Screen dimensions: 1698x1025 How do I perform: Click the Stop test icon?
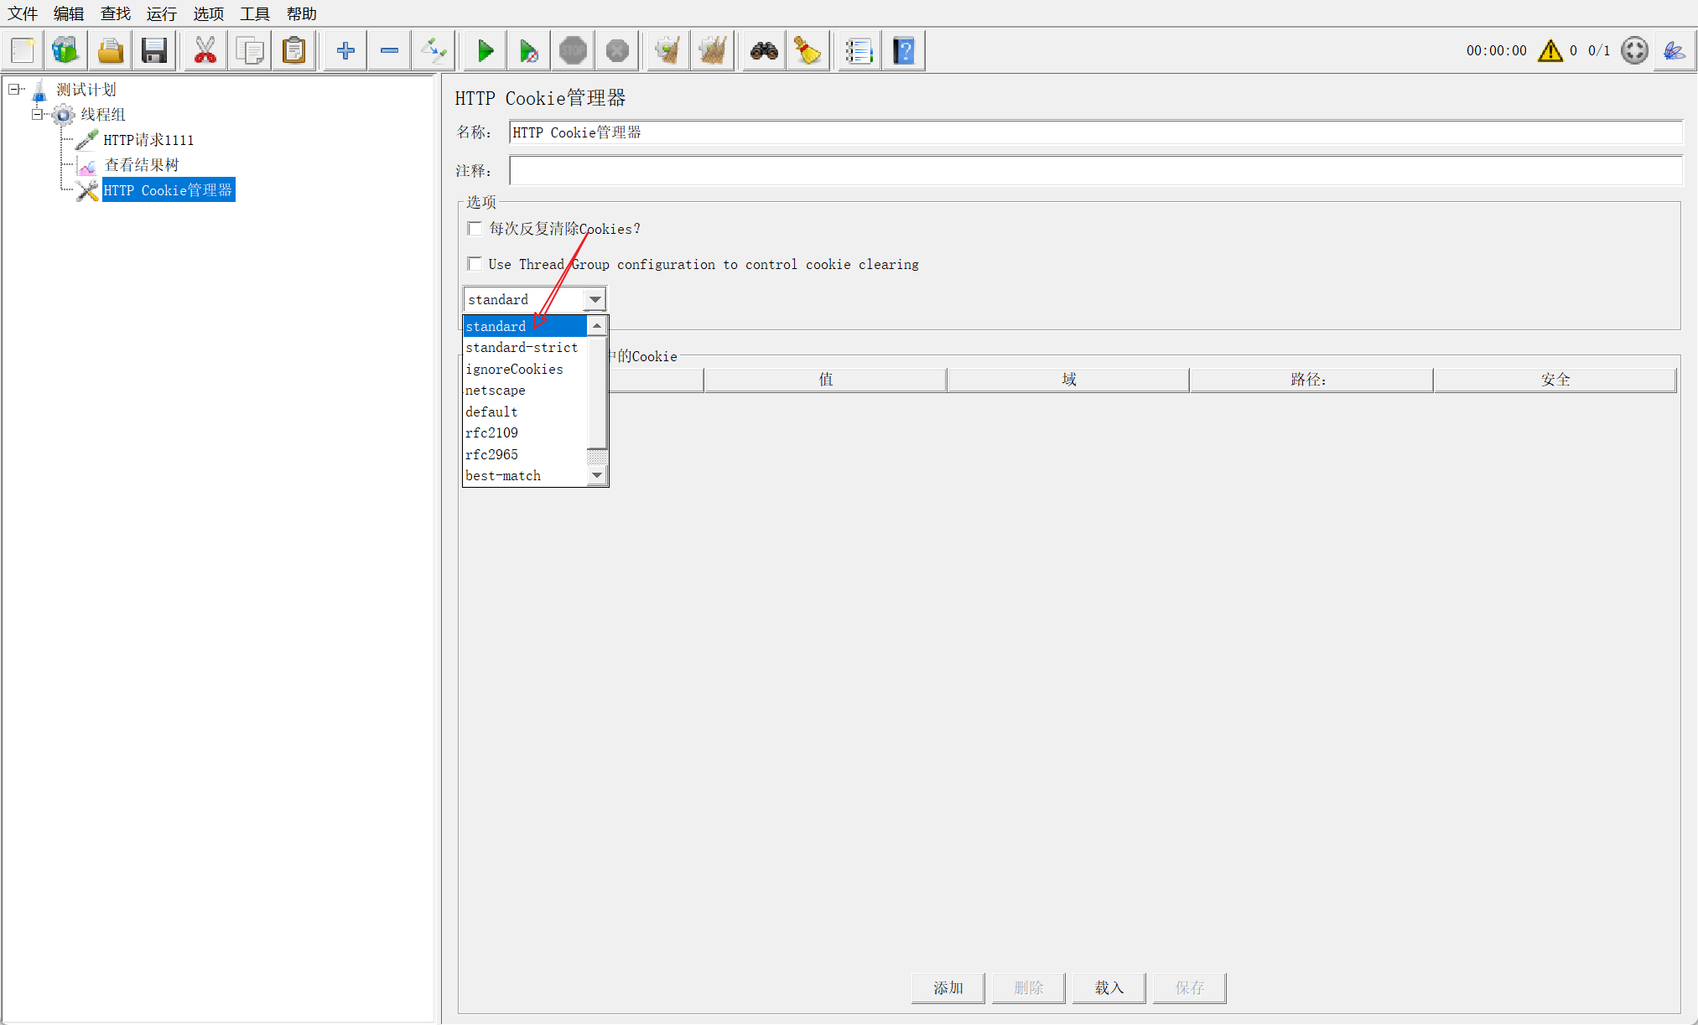[574, 51]
